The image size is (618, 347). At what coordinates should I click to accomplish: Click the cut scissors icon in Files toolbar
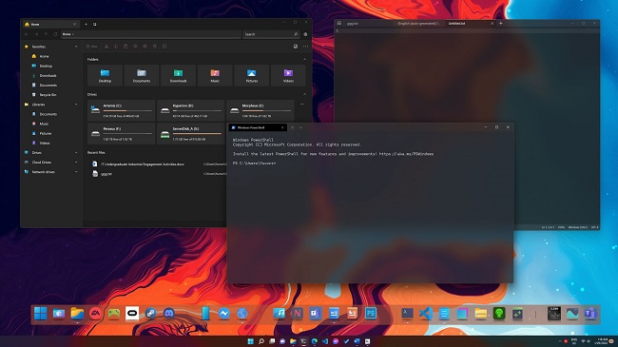[x=106, y=47]
